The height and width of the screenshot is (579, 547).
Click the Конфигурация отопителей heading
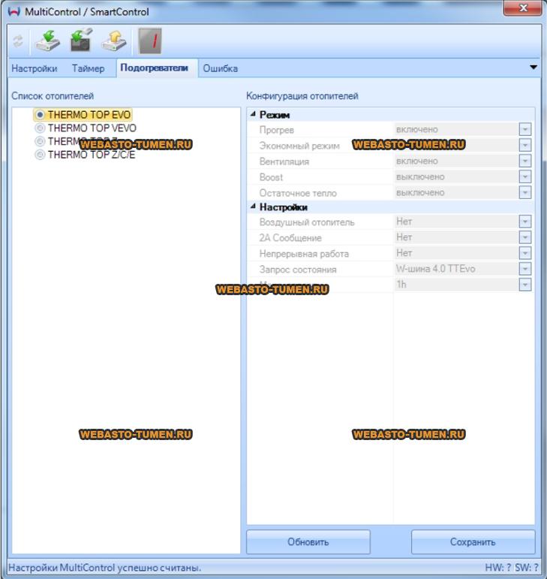pos(302,96)
